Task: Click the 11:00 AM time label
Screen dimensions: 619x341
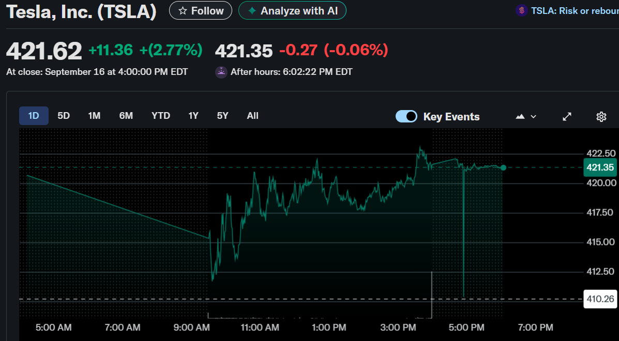Action: point(260,327)
